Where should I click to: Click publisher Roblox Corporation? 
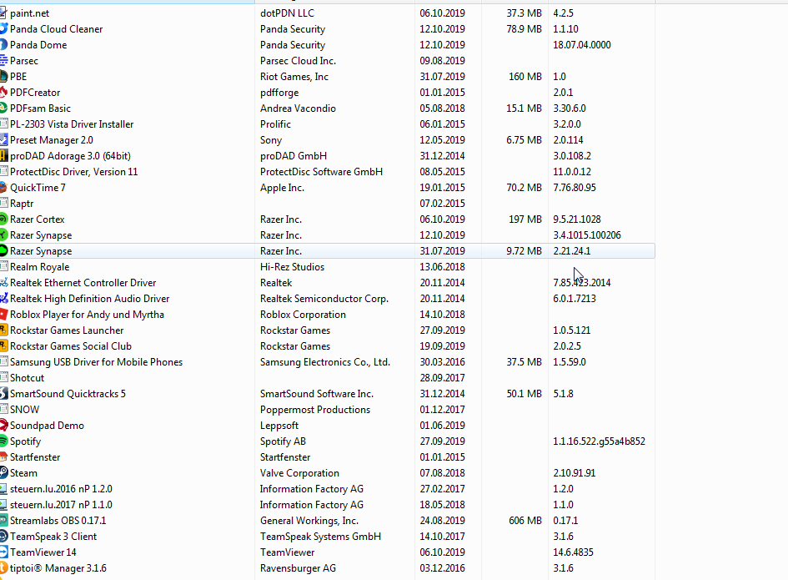pyautogui.click(x=303, y=314)
